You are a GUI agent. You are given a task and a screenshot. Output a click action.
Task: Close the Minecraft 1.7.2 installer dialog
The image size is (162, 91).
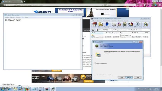tap(141, 42)
